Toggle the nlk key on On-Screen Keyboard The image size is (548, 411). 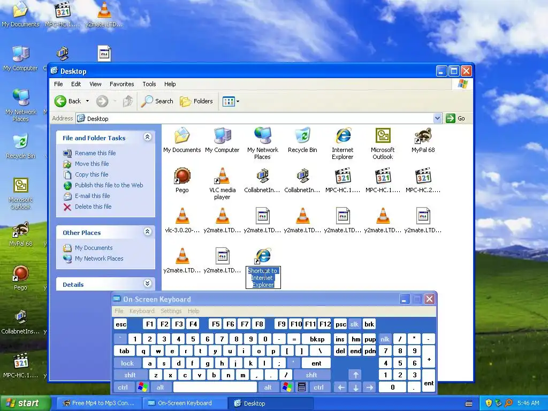tap(385, 339)
